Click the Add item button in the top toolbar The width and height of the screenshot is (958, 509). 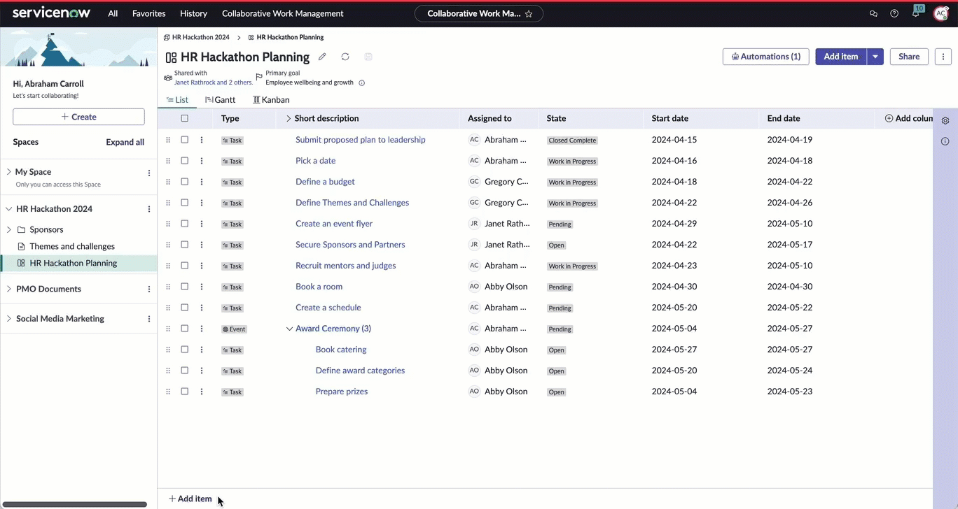coord(840,57)
